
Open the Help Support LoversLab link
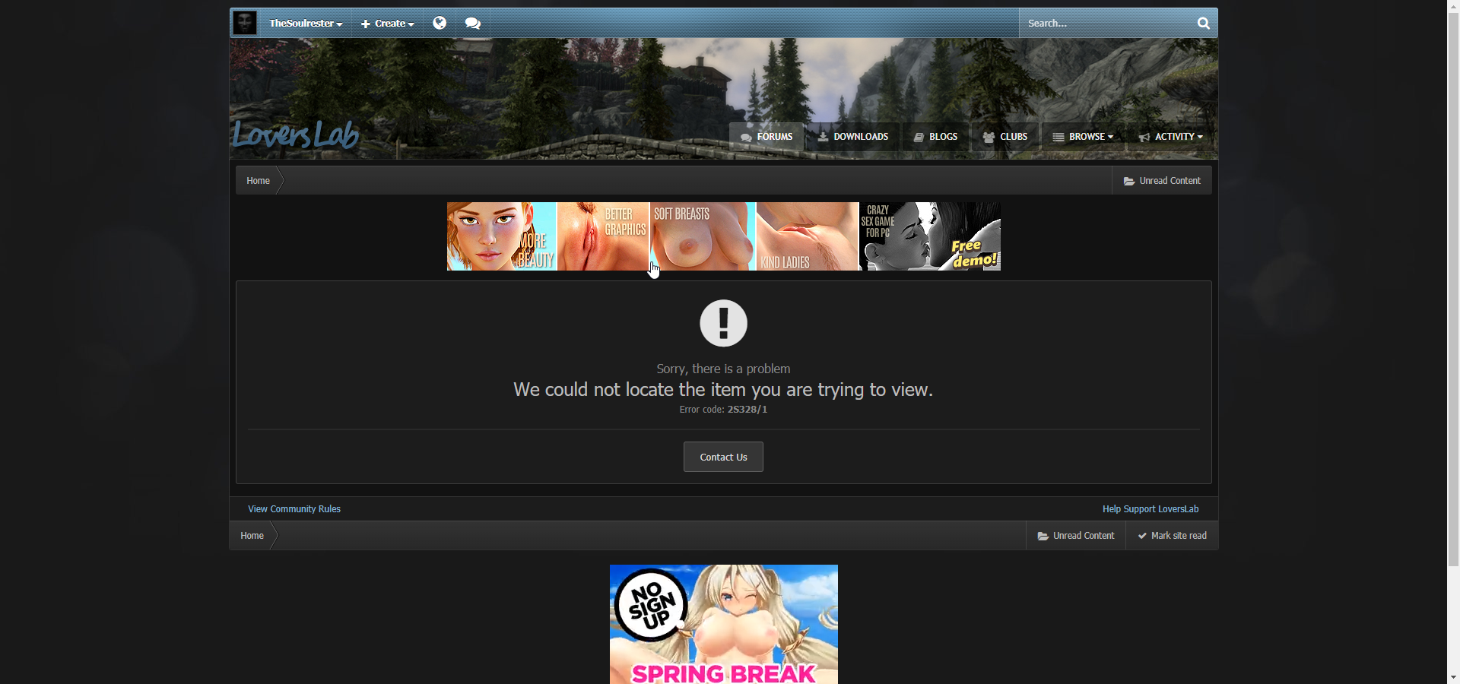point(1151,509)
